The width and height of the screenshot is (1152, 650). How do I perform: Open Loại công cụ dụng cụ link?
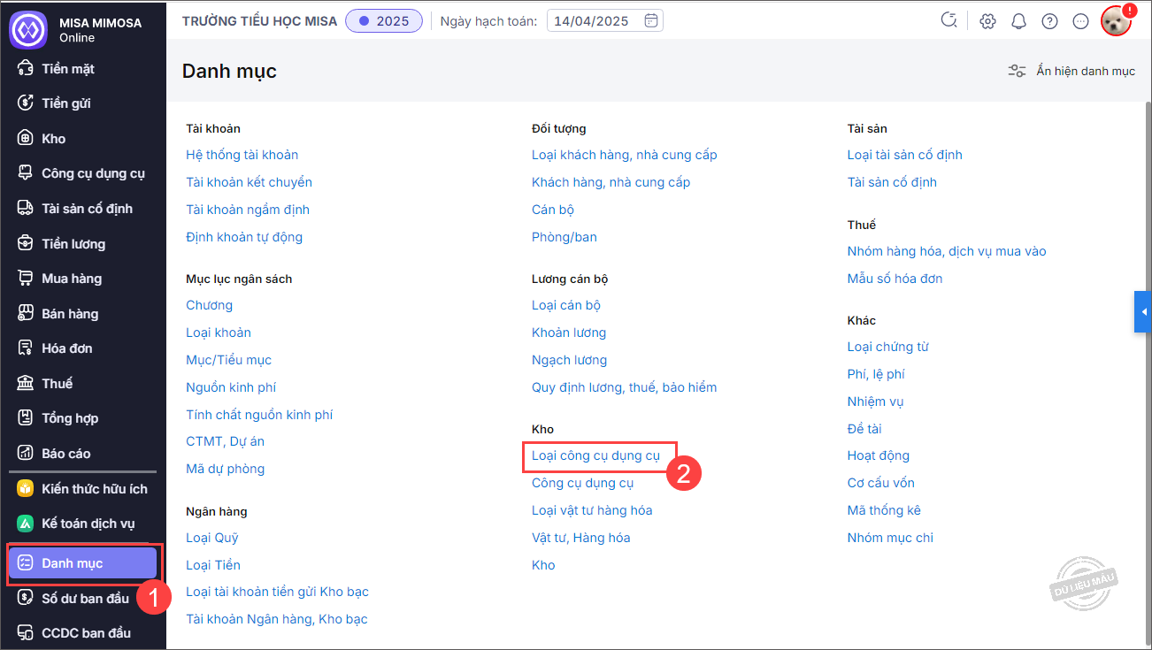tap(596, 455)
